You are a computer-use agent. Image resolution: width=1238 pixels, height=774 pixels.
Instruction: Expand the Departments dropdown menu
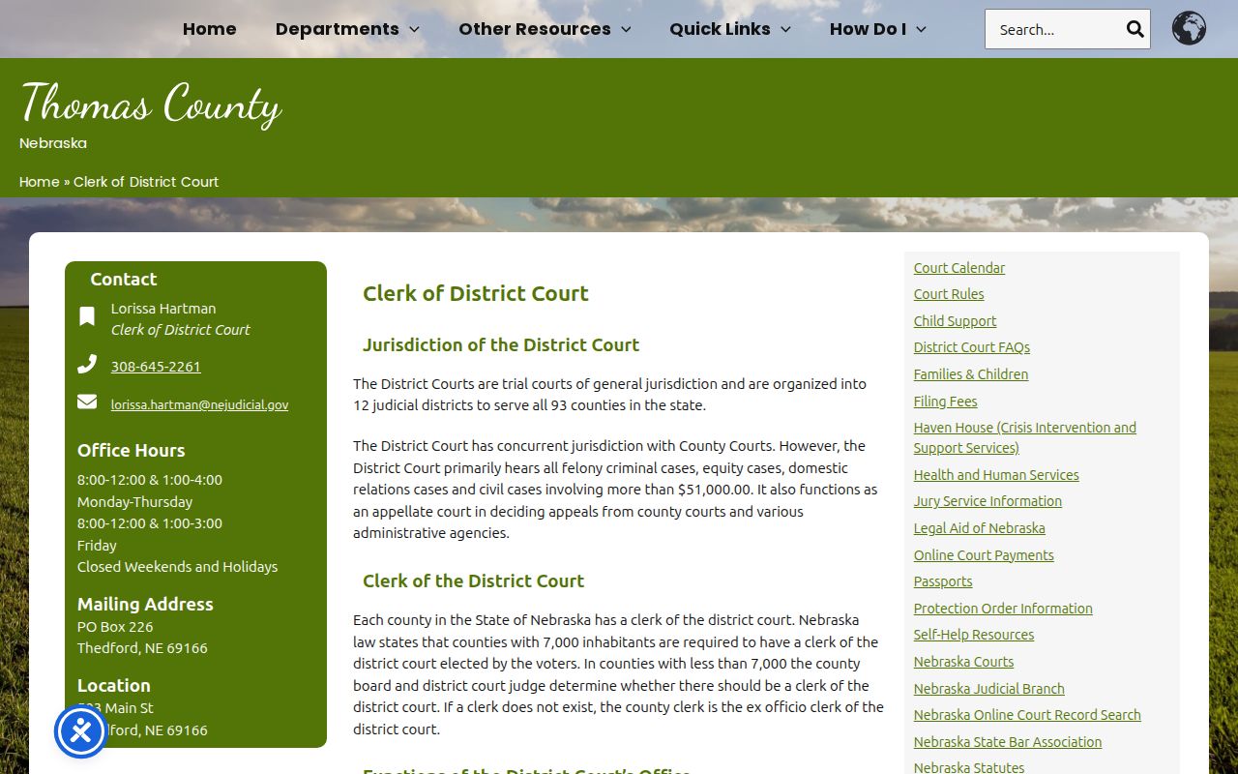[347, 29]
